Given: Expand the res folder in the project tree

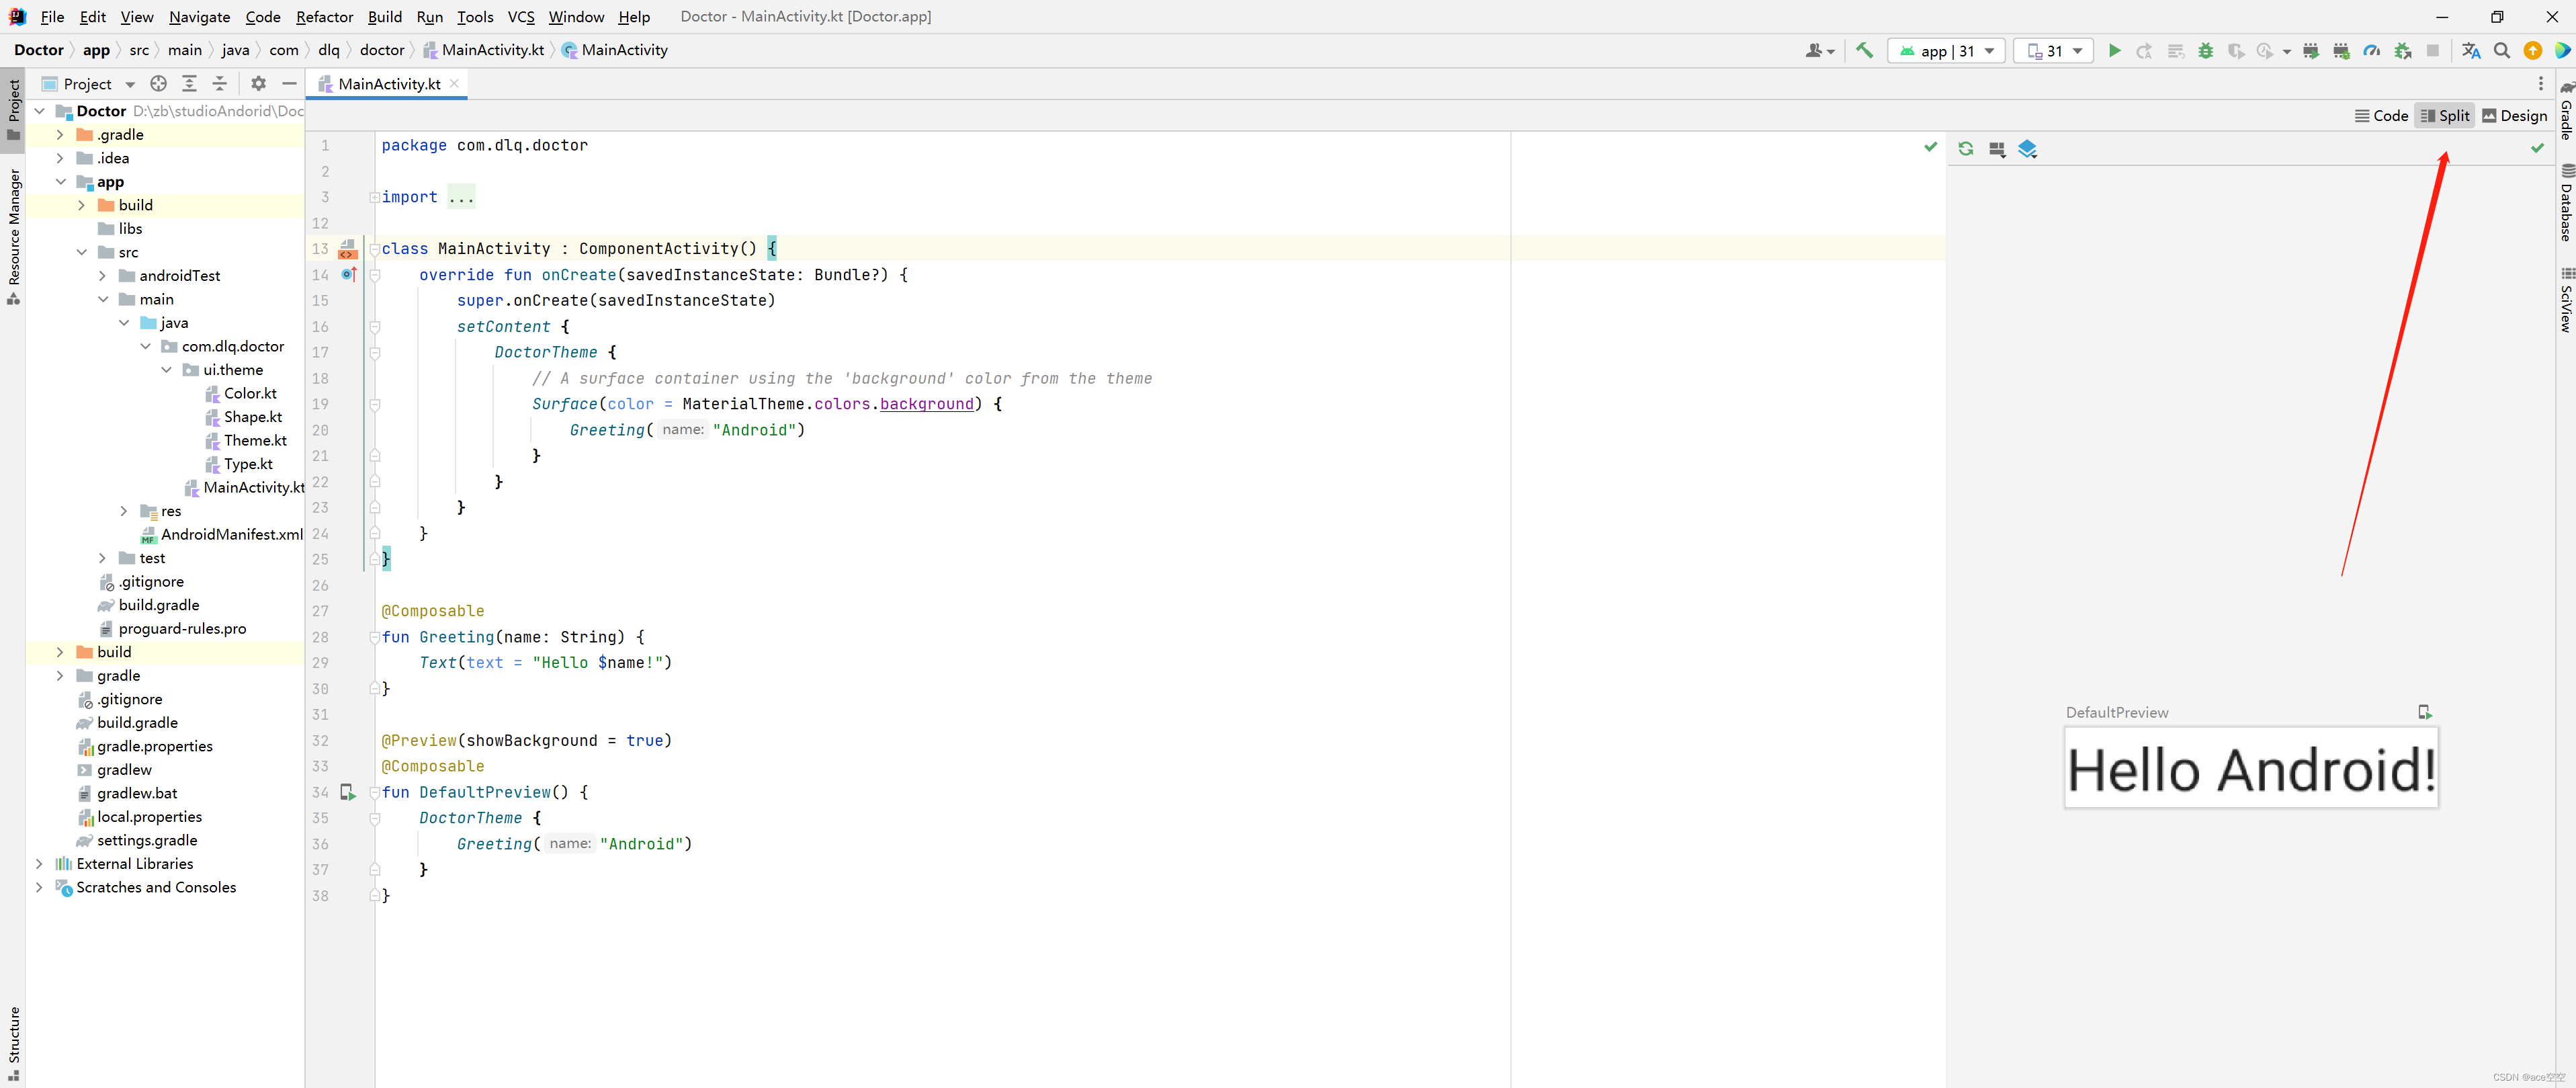Looking at the screenshot, I should 124,511.
